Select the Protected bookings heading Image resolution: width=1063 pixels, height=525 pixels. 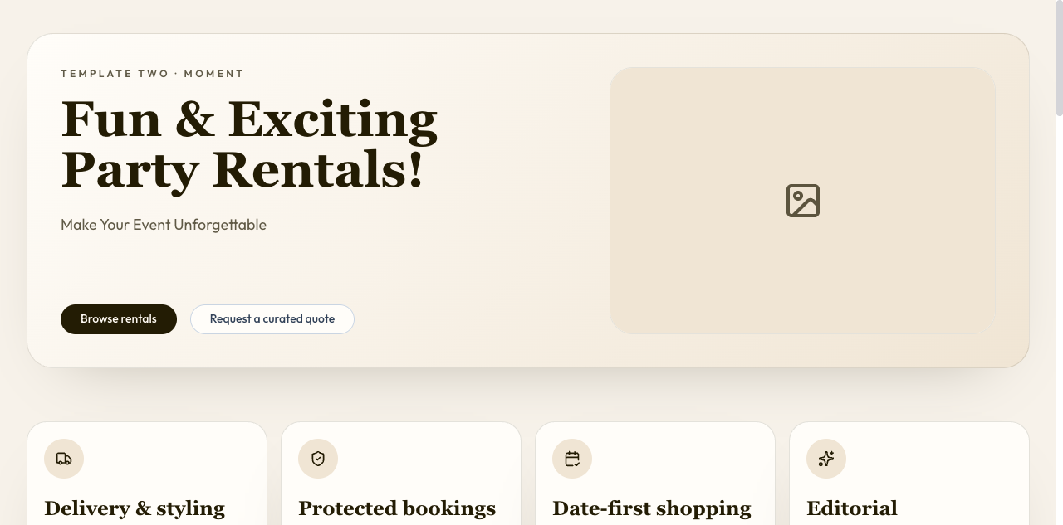click(x=397, y=508)
